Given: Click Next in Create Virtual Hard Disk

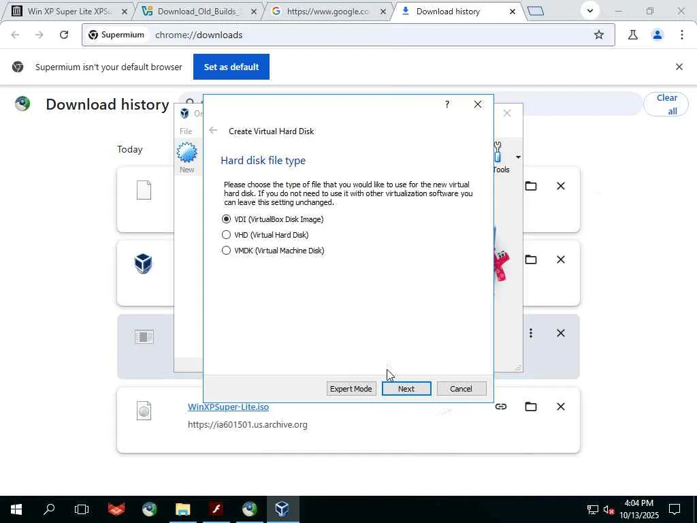Looking at the screenshot, I should tap(406, 389).
